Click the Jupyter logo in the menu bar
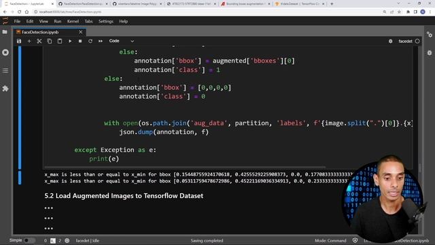 (x=5, y=21)
